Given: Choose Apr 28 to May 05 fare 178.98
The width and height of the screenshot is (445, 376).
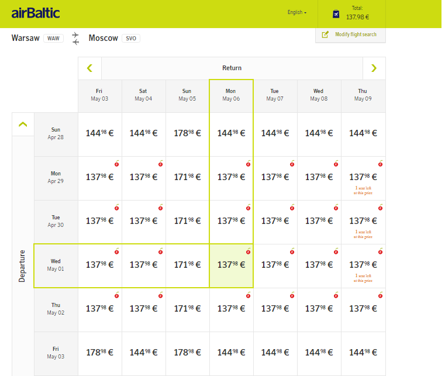Looking at the screenshot, I should point(187,134).
